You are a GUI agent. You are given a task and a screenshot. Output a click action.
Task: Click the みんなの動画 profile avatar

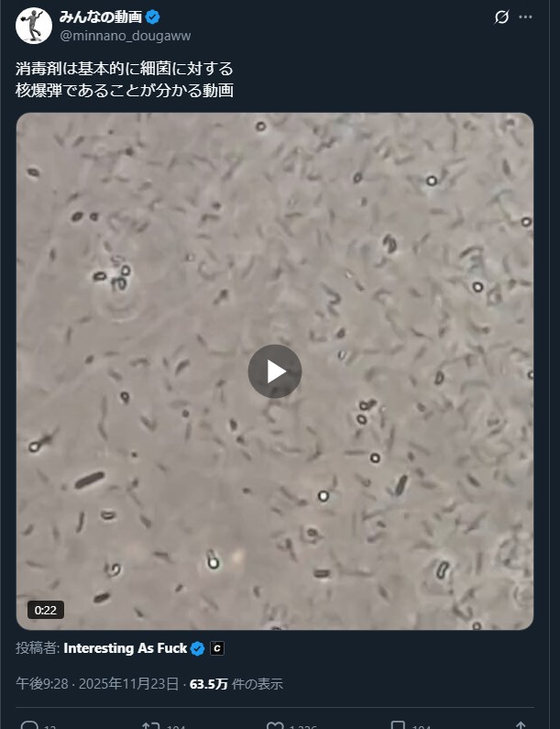coord(34,26)
